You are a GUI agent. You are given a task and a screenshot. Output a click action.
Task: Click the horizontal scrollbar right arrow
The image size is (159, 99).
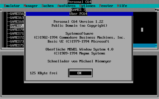click(156, 45)
